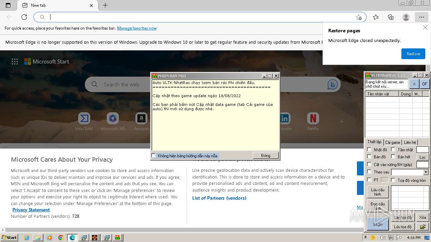Click the open folder icon in VLTKNhatRac
The height and width of the screenshot is (242, 431).
[x=423, y=227]
